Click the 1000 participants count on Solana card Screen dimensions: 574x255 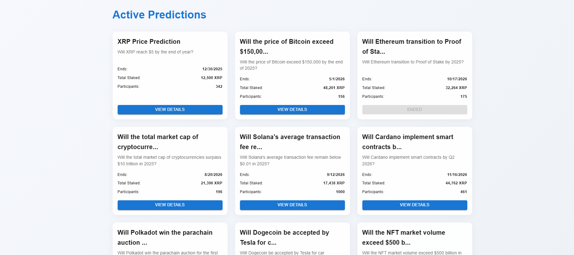[x=340, y=192]
